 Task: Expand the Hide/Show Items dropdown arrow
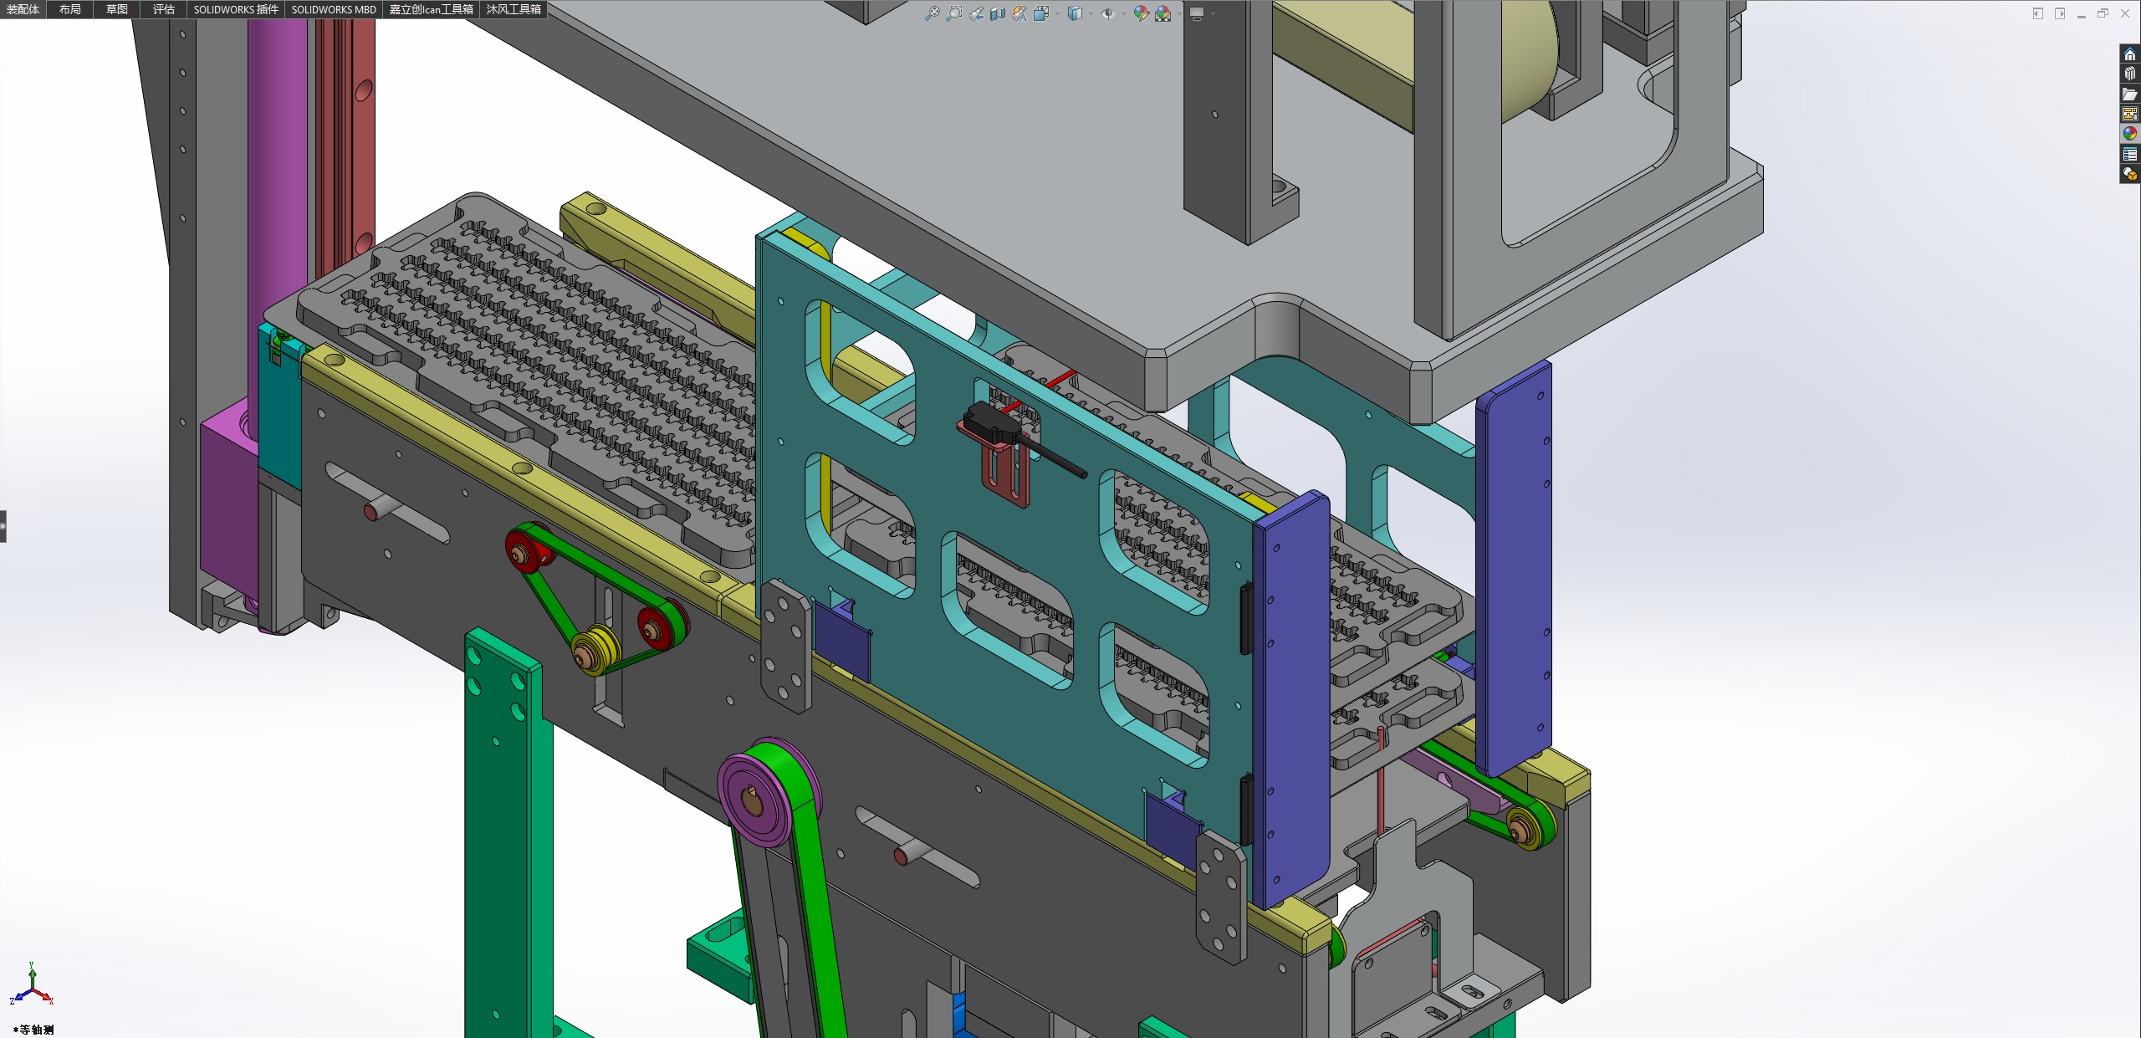1123,13
